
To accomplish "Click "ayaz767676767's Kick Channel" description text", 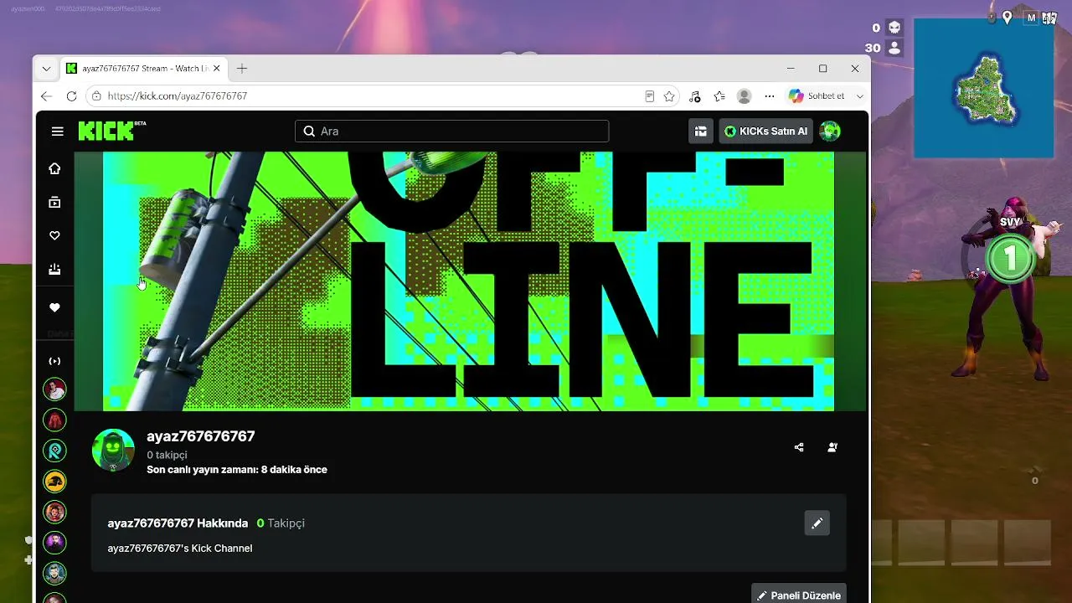I will click(x=180, y=549).
